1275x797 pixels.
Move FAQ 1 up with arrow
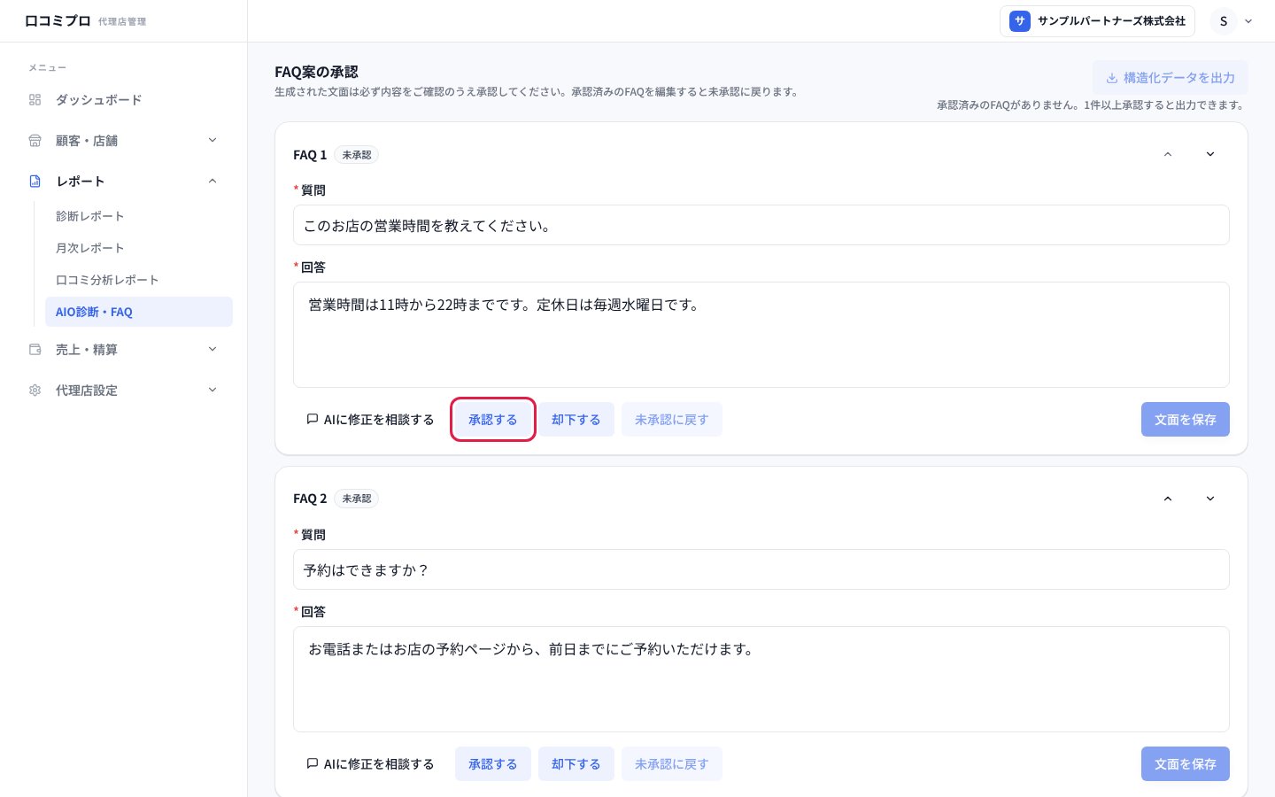1168,154
